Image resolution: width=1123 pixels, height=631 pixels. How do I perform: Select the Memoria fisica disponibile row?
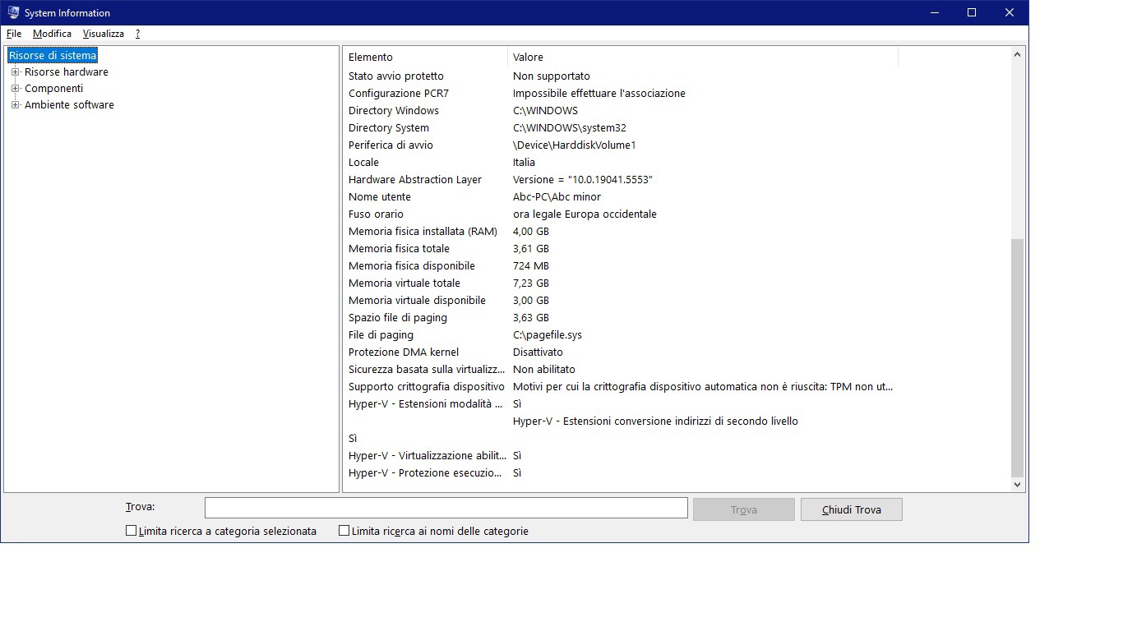coord(622,265)
